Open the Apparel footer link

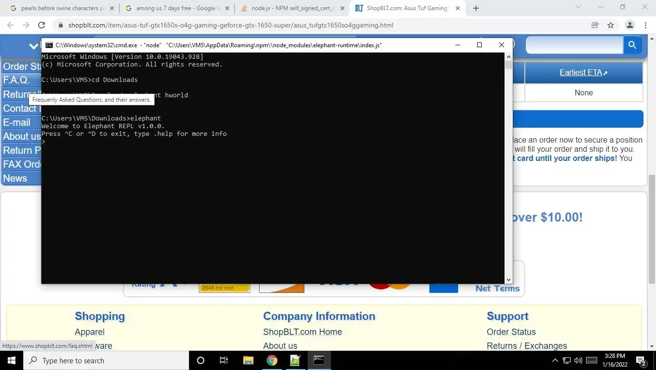tap(90, 332)
